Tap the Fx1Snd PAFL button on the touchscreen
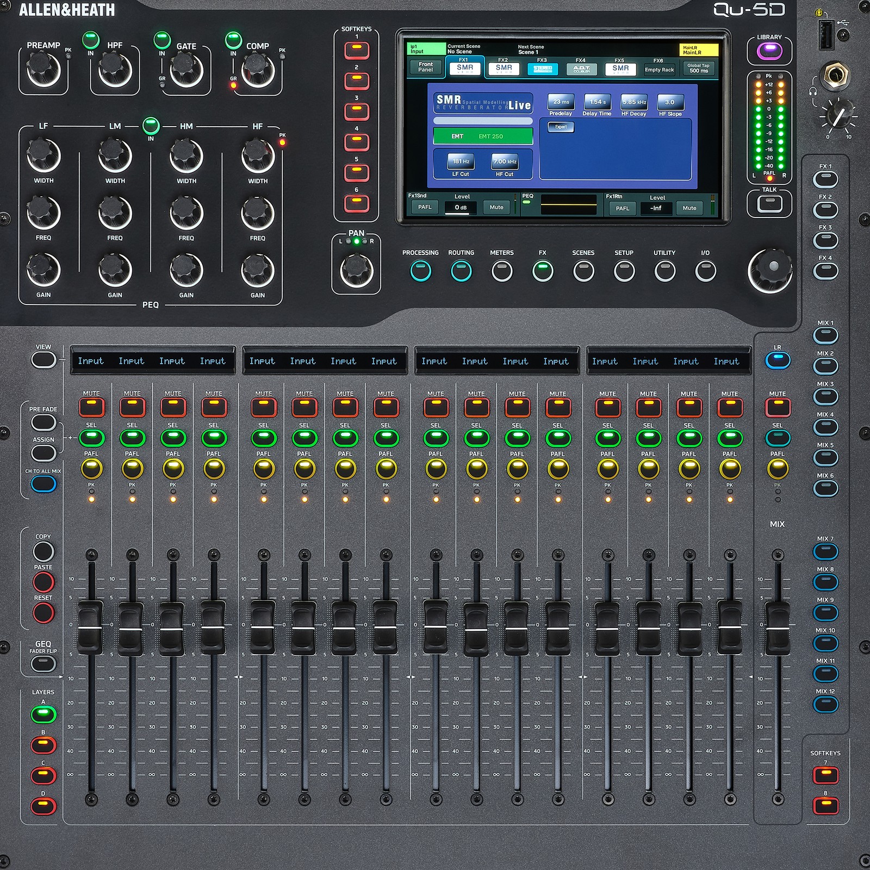 pos(425,207)
